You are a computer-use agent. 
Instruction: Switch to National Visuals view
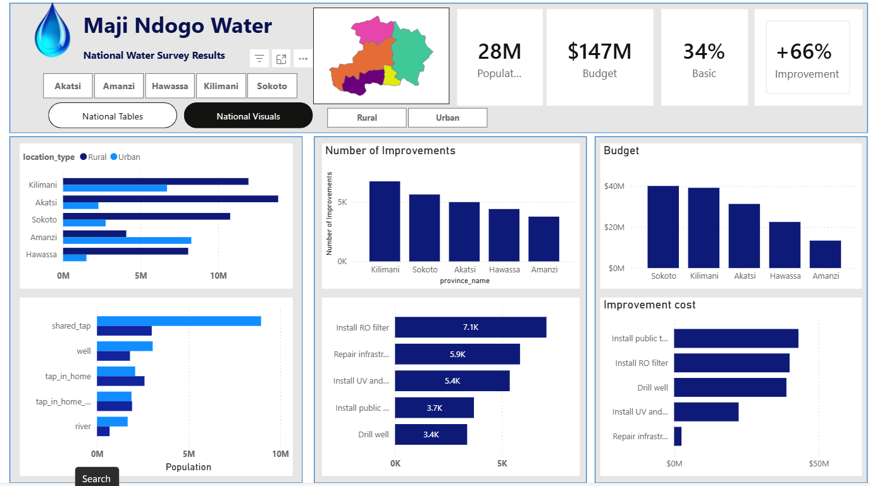point(248,116)
